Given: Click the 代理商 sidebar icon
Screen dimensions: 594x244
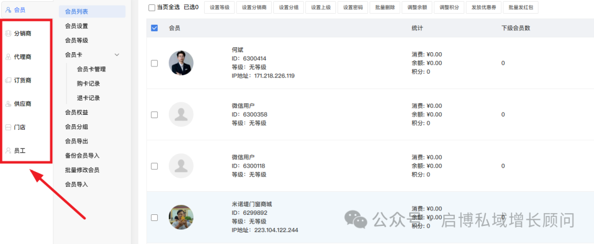Looking at the screenshot, I should (x=8, y=57).
